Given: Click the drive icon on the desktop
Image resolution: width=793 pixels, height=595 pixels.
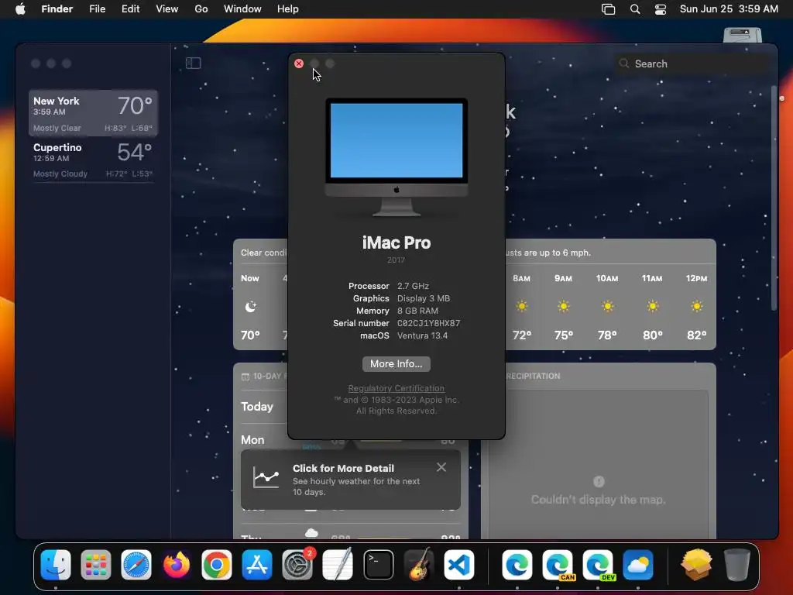Looking at the screenshot, I should click(x=743, y=35).
